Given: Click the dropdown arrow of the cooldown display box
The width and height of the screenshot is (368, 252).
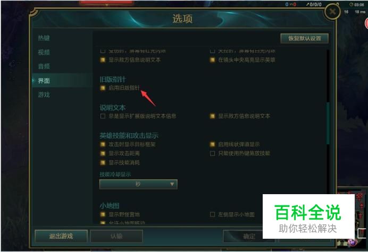Looking at the screenshot, I should point(172,184).
